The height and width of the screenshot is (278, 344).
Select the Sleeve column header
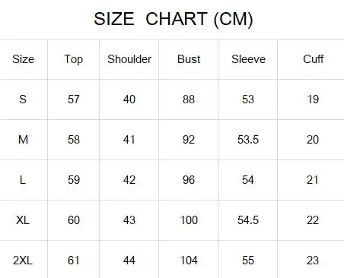coord(248,59)
